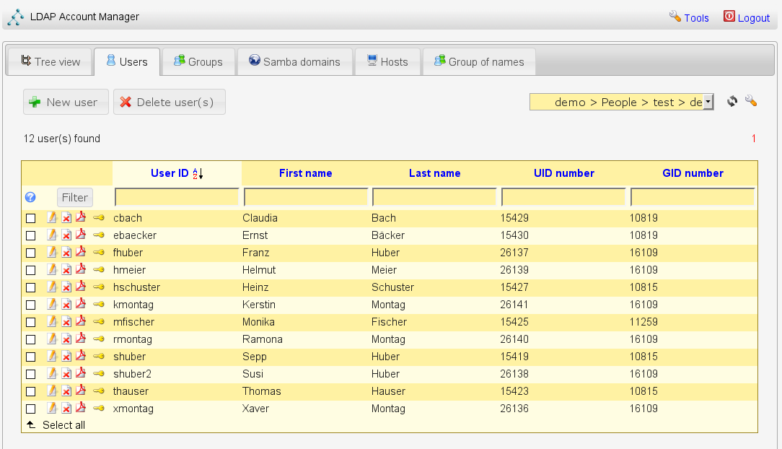Select the checkbox for user thauser
The width and height of the screenshot is (782, 449).
point(31,391)
